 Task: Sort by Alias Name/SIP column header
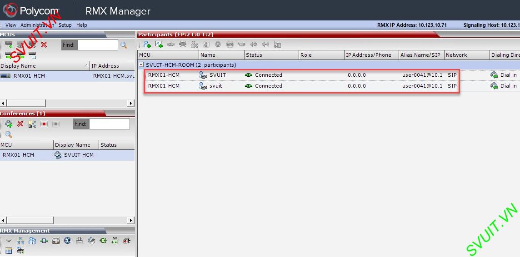(421, 55)
